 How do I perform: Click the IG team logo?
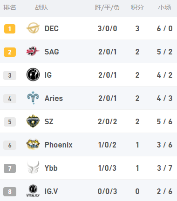[x=33, y=74]
